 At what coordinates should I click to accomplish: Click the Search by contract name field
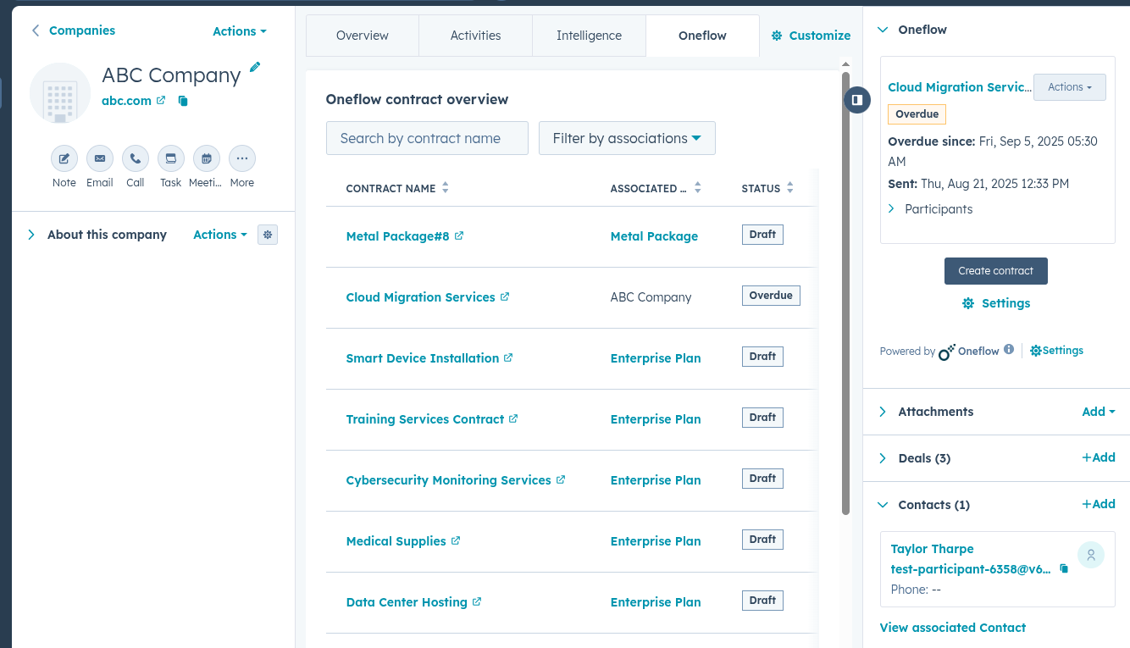(x=427, y=138)
